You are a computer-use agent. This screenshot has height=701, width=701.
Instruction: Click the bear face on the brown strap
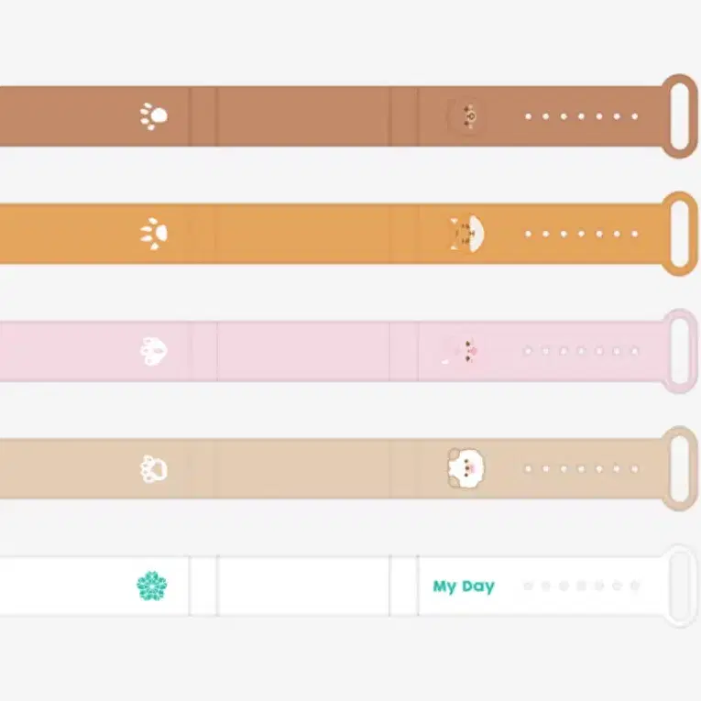pyautogui.click(x=467, y=116)
